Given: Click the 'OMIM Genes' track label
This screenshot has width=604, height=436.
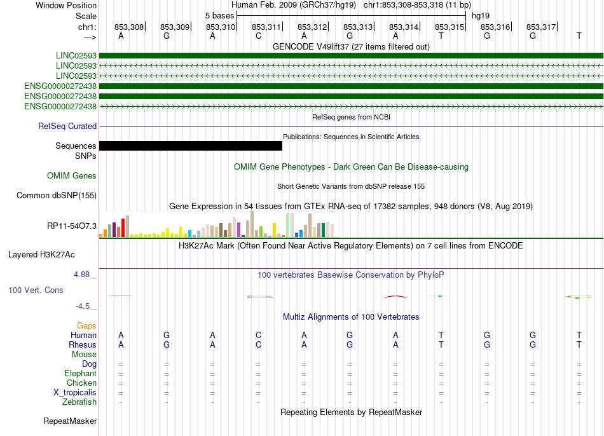Looking at the screenshot, I should (72, 175).
